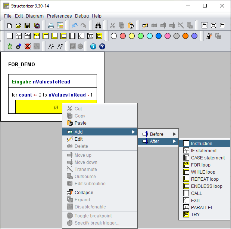Select the Eingabe nValuesToRead instruction block
The height and width of the screenshot is (229, 231).
point(53,81)
